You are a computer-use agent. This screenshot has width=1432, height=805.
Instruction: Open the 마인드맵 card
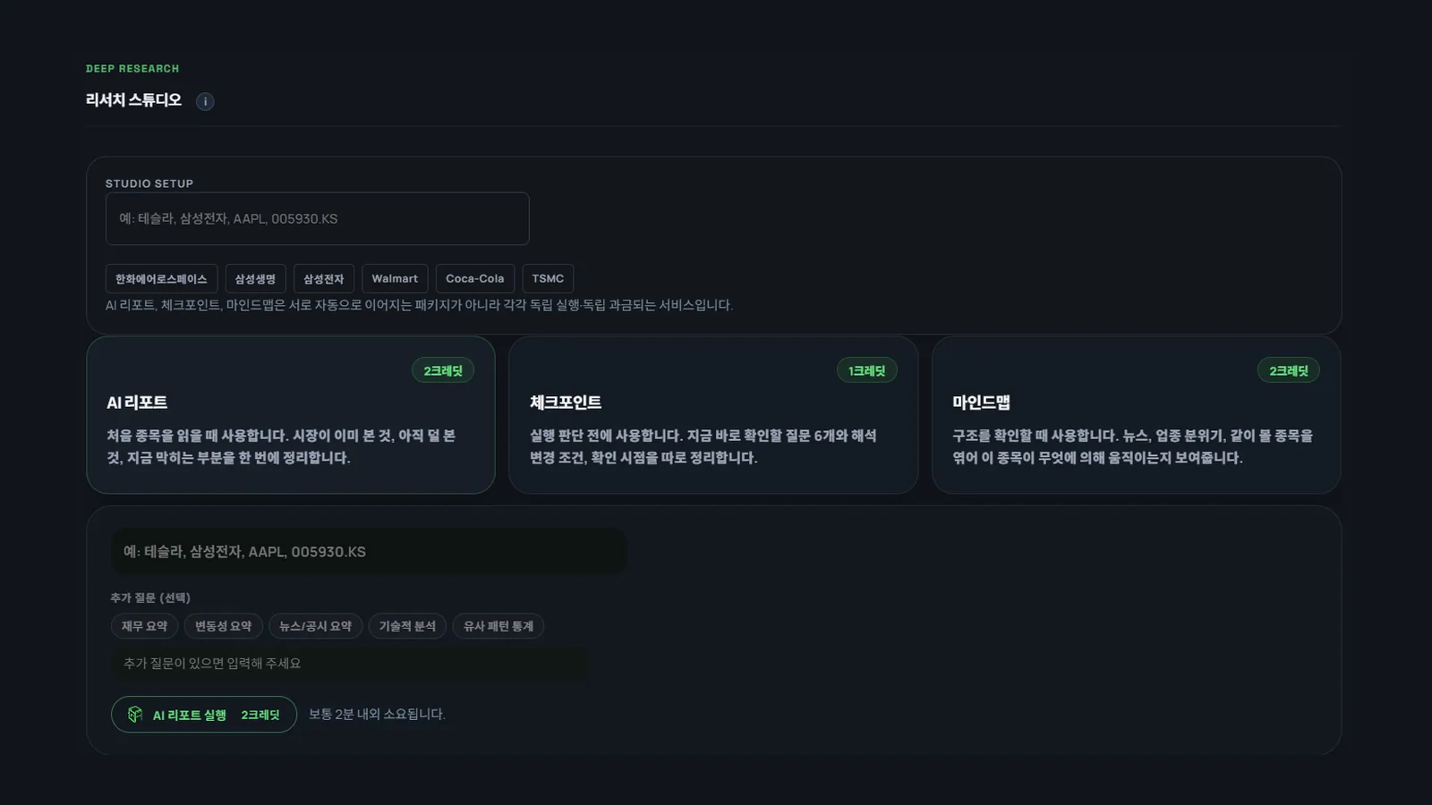tap(1136, 415)
